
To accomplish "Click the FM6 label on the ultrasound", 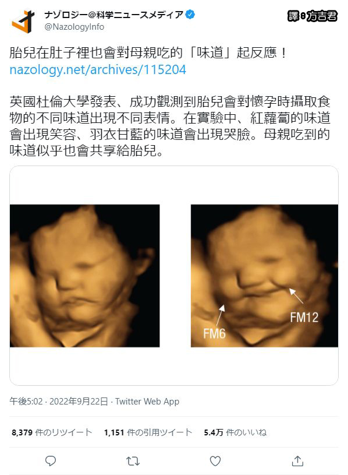I will pyautogui.click(x=214, y=333).
